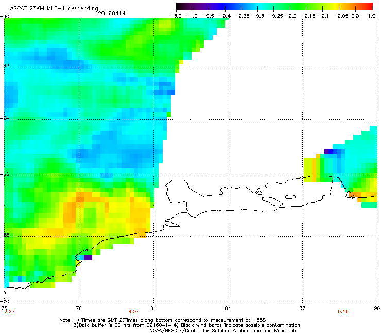The height and width of the screenshot is (334, 381).
Task: Select the -64 latitude axis label
Action: (5, 118)
